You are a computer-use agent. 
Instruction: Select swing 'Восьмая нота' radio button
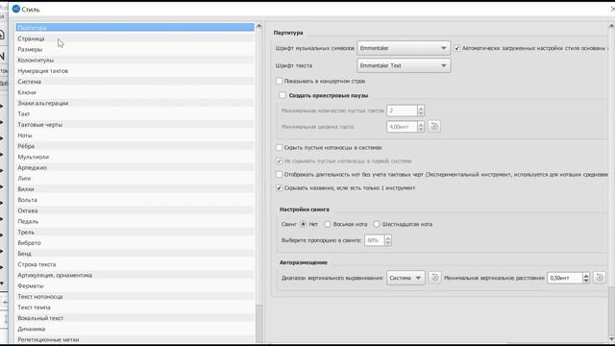[x=328, y=224]
